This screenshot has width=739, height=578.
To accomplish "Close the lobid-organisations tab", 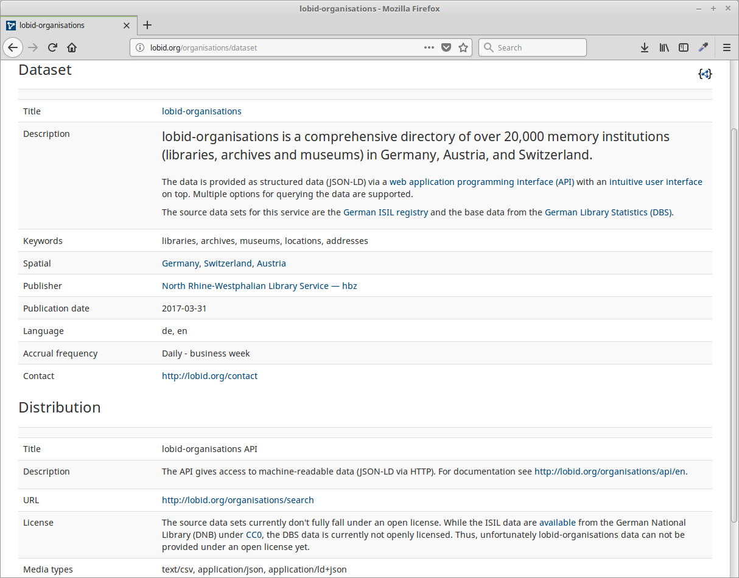I will pyautogui.click(x=127, y=26).
